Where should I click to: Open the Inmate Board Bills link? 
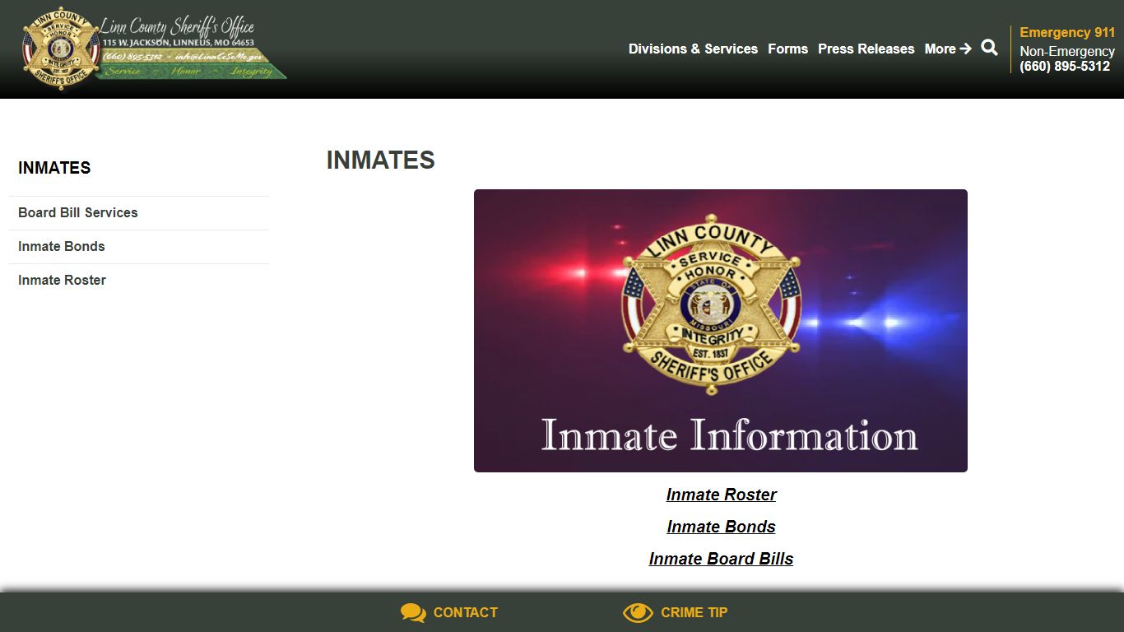pos(721,559)
